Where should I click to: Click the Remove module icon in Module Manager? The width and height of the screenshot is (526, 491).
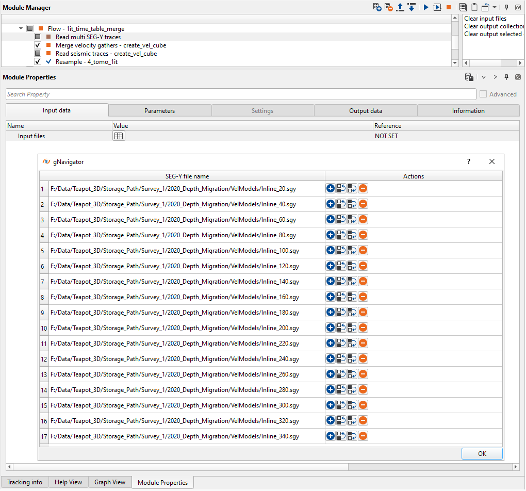pyautogui.click(x=389, y=7)
